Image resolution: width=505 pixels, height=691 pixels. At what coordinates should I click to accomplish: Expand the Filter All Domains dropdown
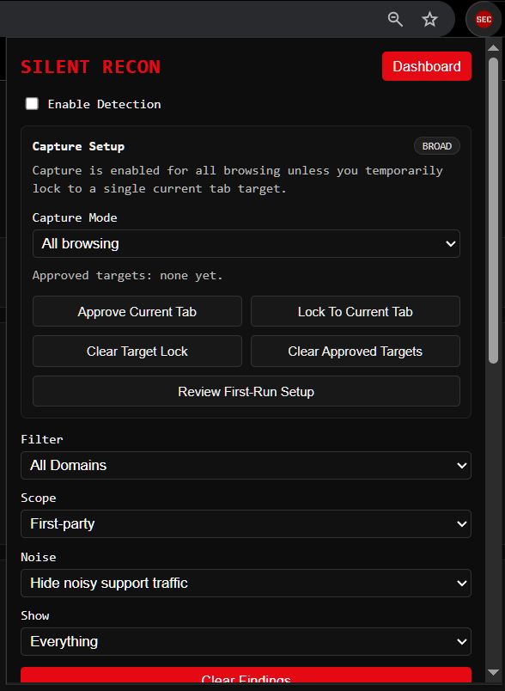click(246, 465)
